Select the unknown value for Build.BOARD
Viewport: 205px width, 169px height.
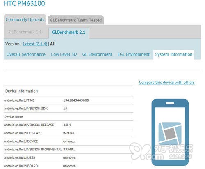coord(69,166)
